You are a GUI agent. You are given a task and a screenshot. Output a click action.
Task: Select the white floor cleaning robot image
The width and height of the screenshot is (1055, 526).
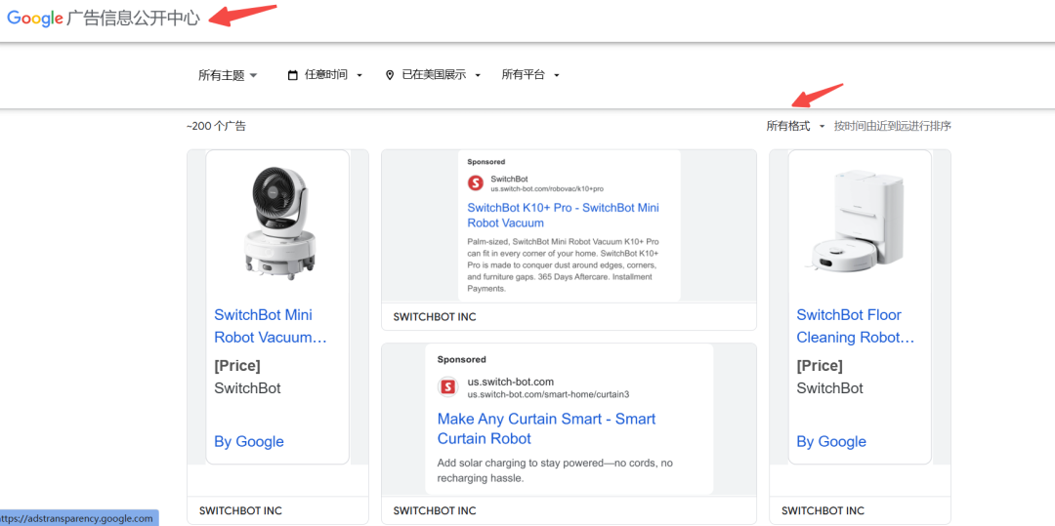(859, 223)
